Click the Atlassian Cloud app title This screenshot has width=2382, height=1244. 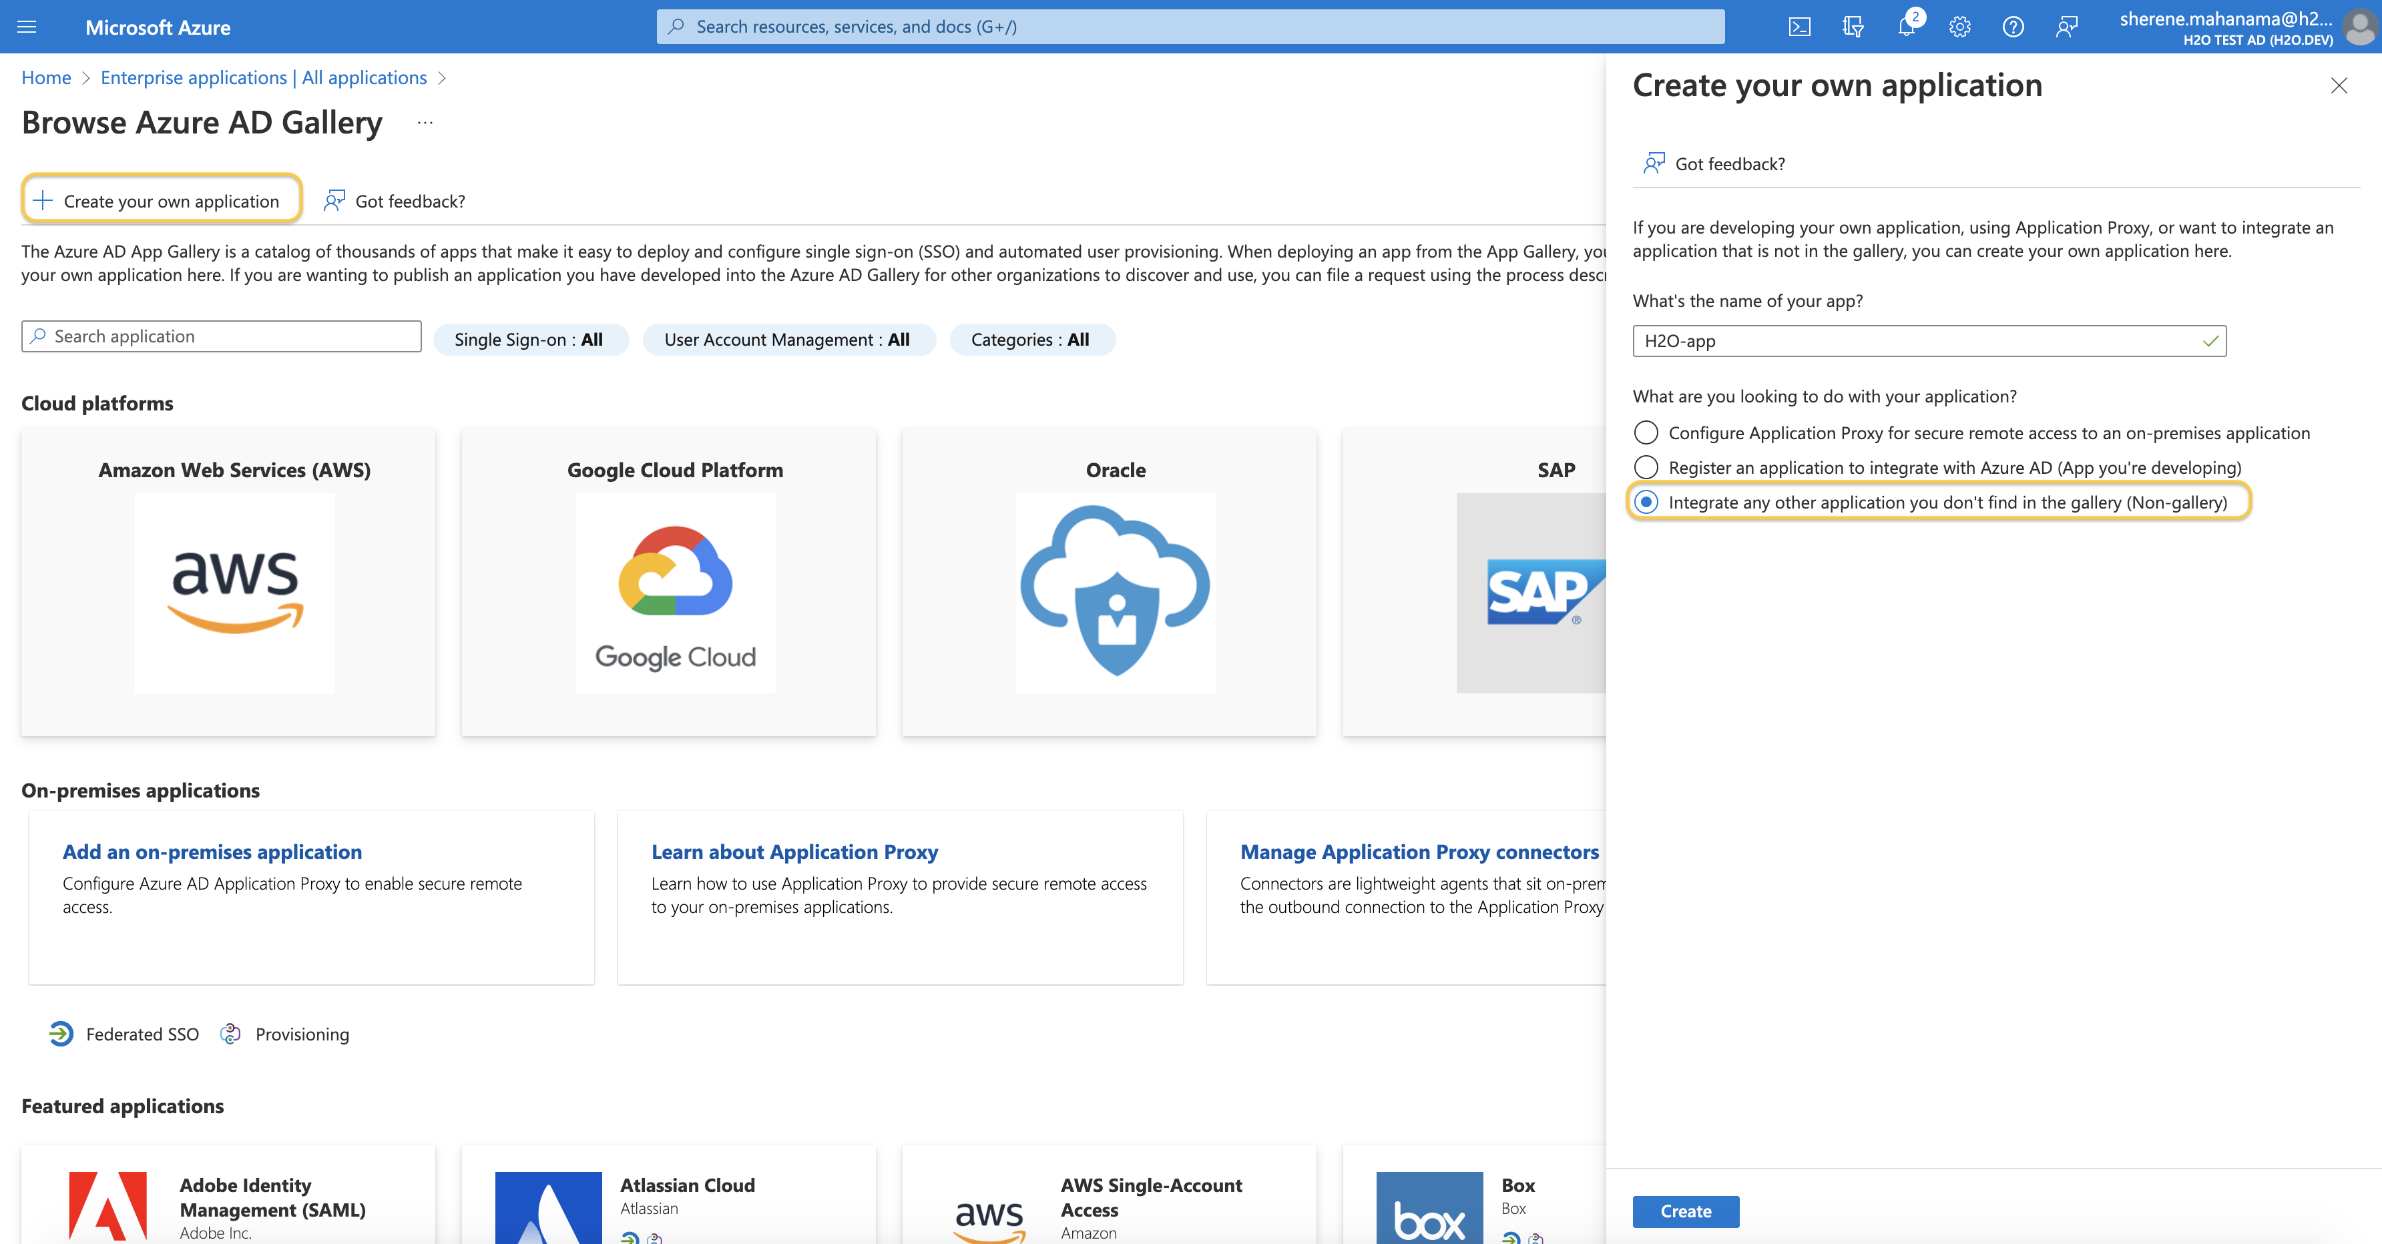(687, 1185)
